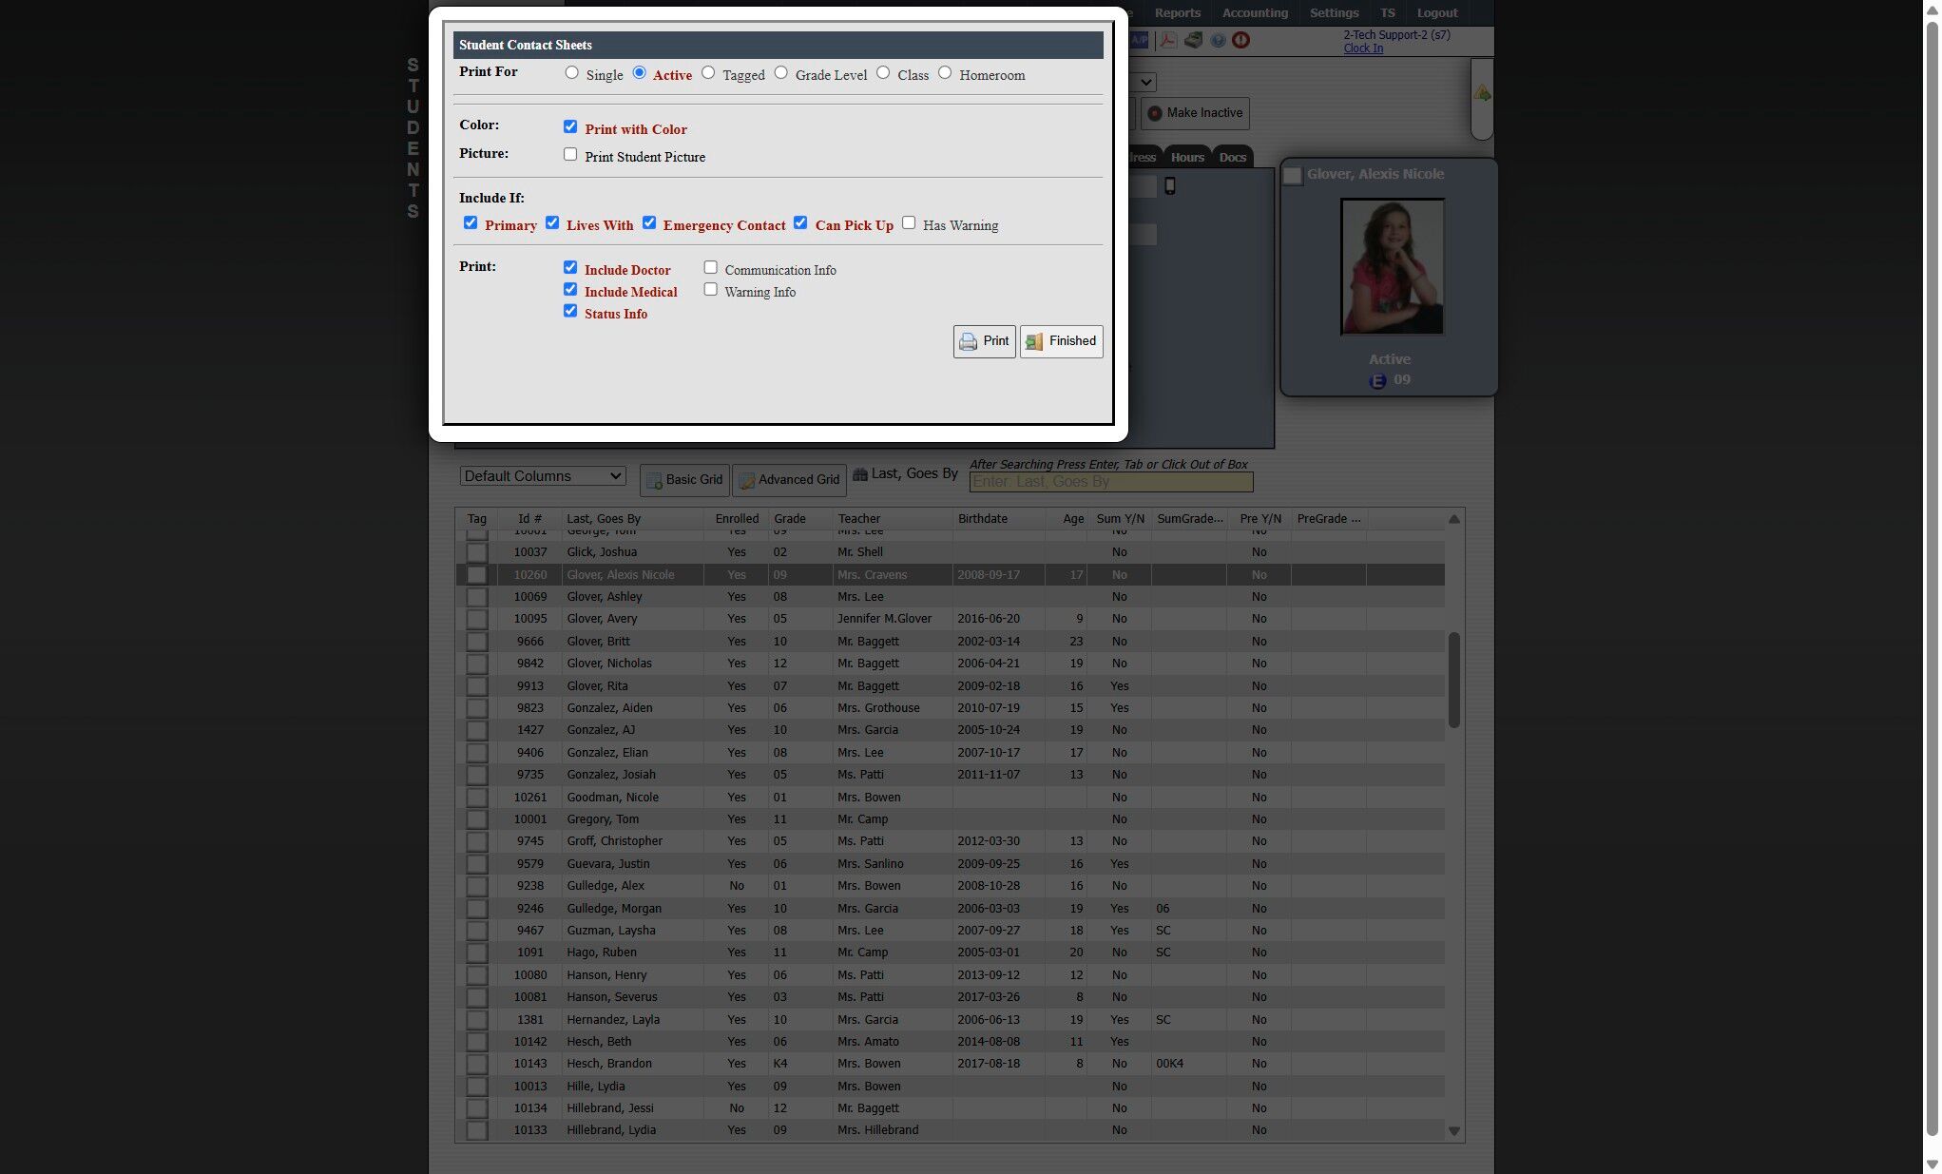Click the yellow-green side panel icon
This screenshot has width=1942, height=1174.
point(1482,94)
